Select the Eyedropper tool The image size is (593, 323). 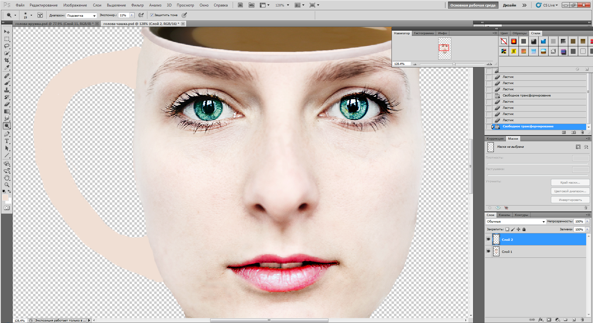click(7, 67)
